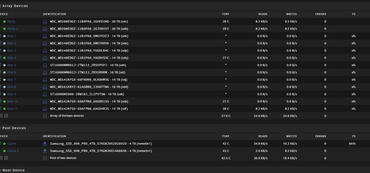Open the Disk 1 settings link

pyautogui.click(x=11, y=36)
